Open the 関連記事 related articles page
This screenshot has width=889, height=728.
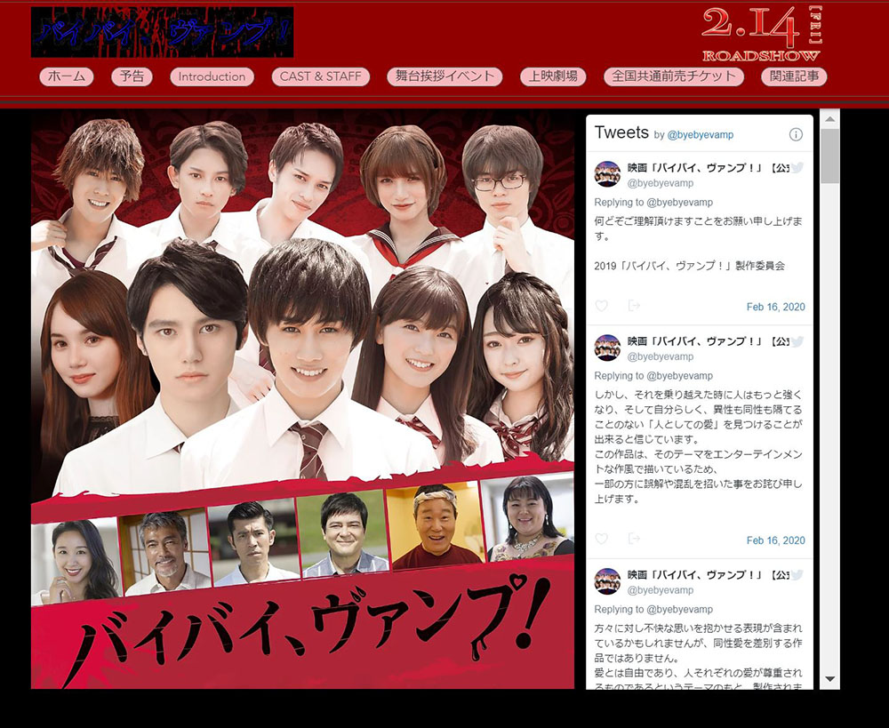pos(794,76)
